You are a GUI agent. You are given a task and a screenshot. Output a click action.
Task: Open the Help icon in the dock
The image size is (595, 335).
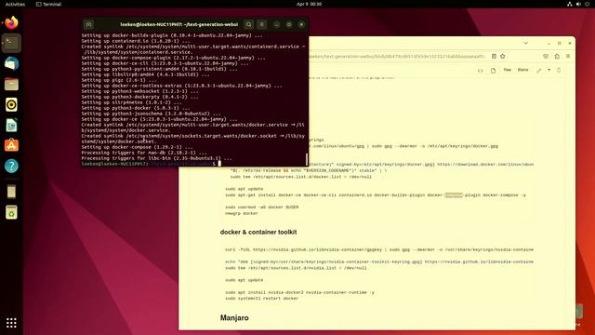11,166
